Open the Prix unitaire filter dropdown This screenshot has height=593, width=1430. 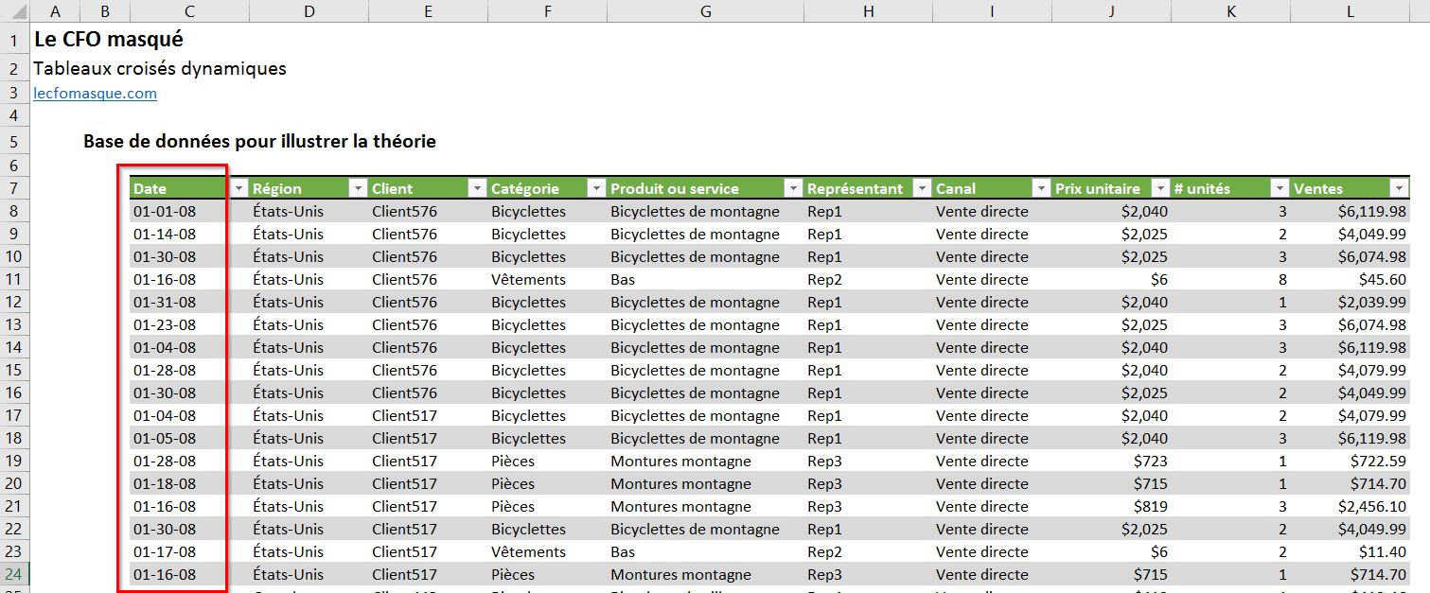(x=1160, y=188)
